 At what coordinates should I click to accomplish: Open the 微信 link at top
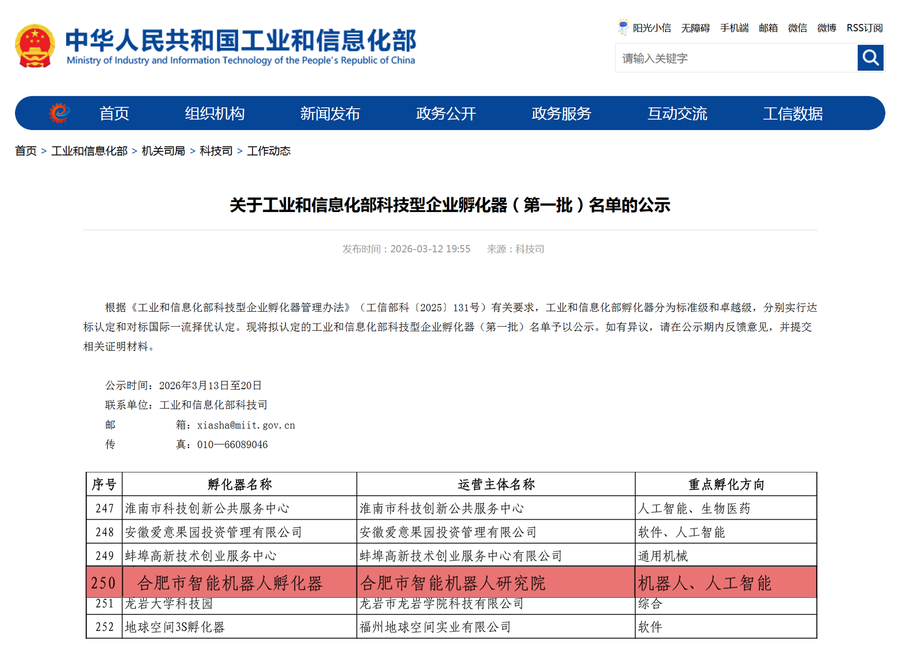tap(797, 28)
